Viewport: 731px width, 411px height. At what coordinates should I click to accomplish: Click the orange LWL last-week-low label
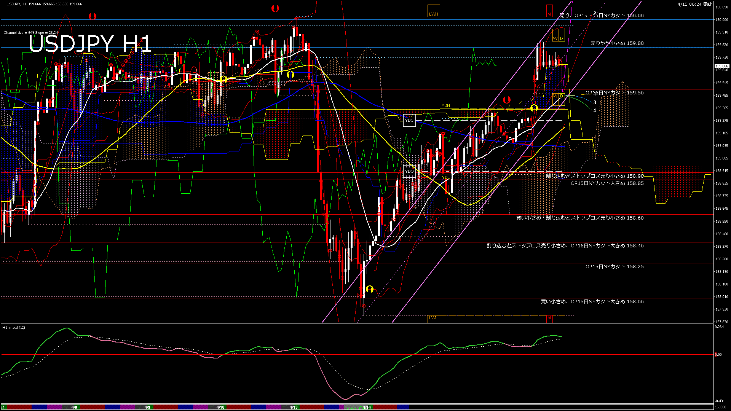433,319
